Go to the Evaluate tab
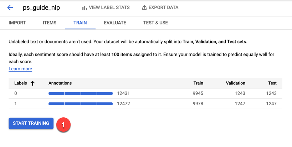 point(115,23)
